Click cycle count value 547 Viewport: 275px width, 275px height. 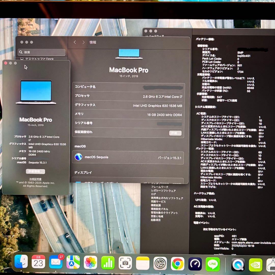219,97
